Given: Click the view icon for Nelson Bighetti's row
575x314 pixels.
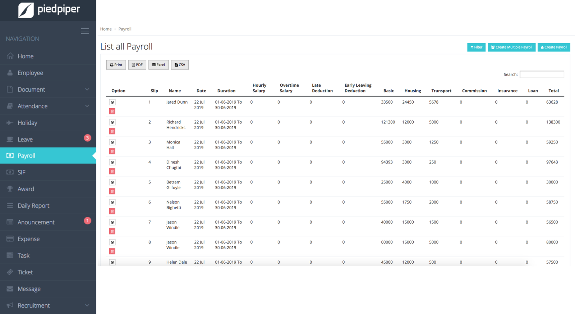Looking at the screenshot, I should [x=112, y=202].
